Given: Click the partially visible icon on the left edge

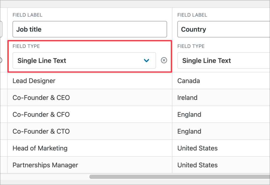Looking at the screenshot, I should point(1,60).
